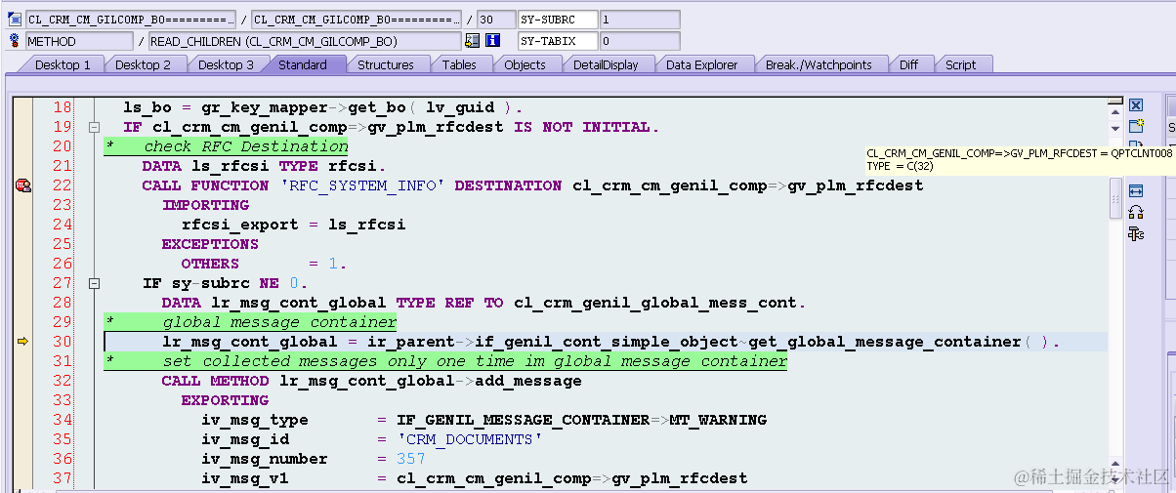Click the SY-TABIX value field showing 0

coord(640,41)
